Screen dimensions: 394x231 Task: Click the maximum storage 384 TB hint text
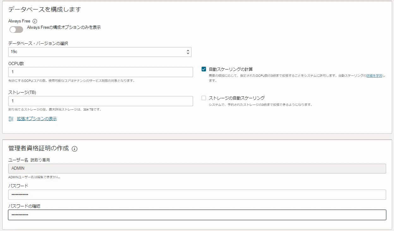55,110
